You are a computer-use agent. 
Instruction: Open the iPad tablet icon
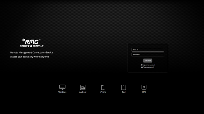[124, 87]
